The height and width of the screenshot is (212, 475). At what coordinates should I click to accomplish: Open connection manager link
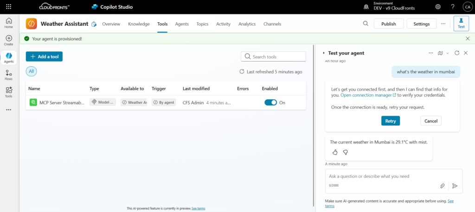[368, 95]
